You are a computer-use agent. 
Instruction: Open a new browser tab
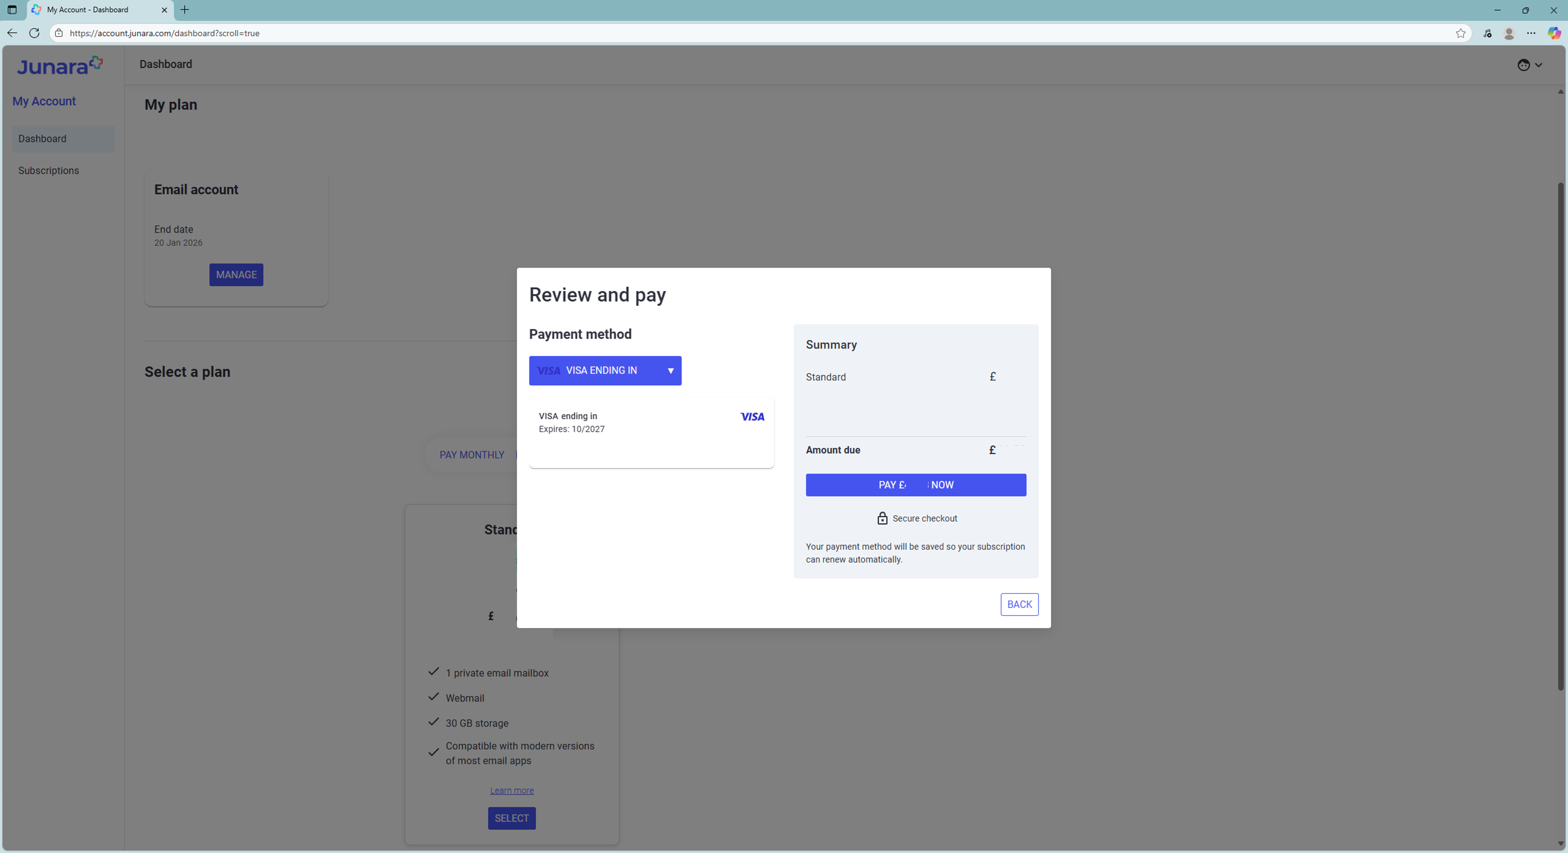185,10
